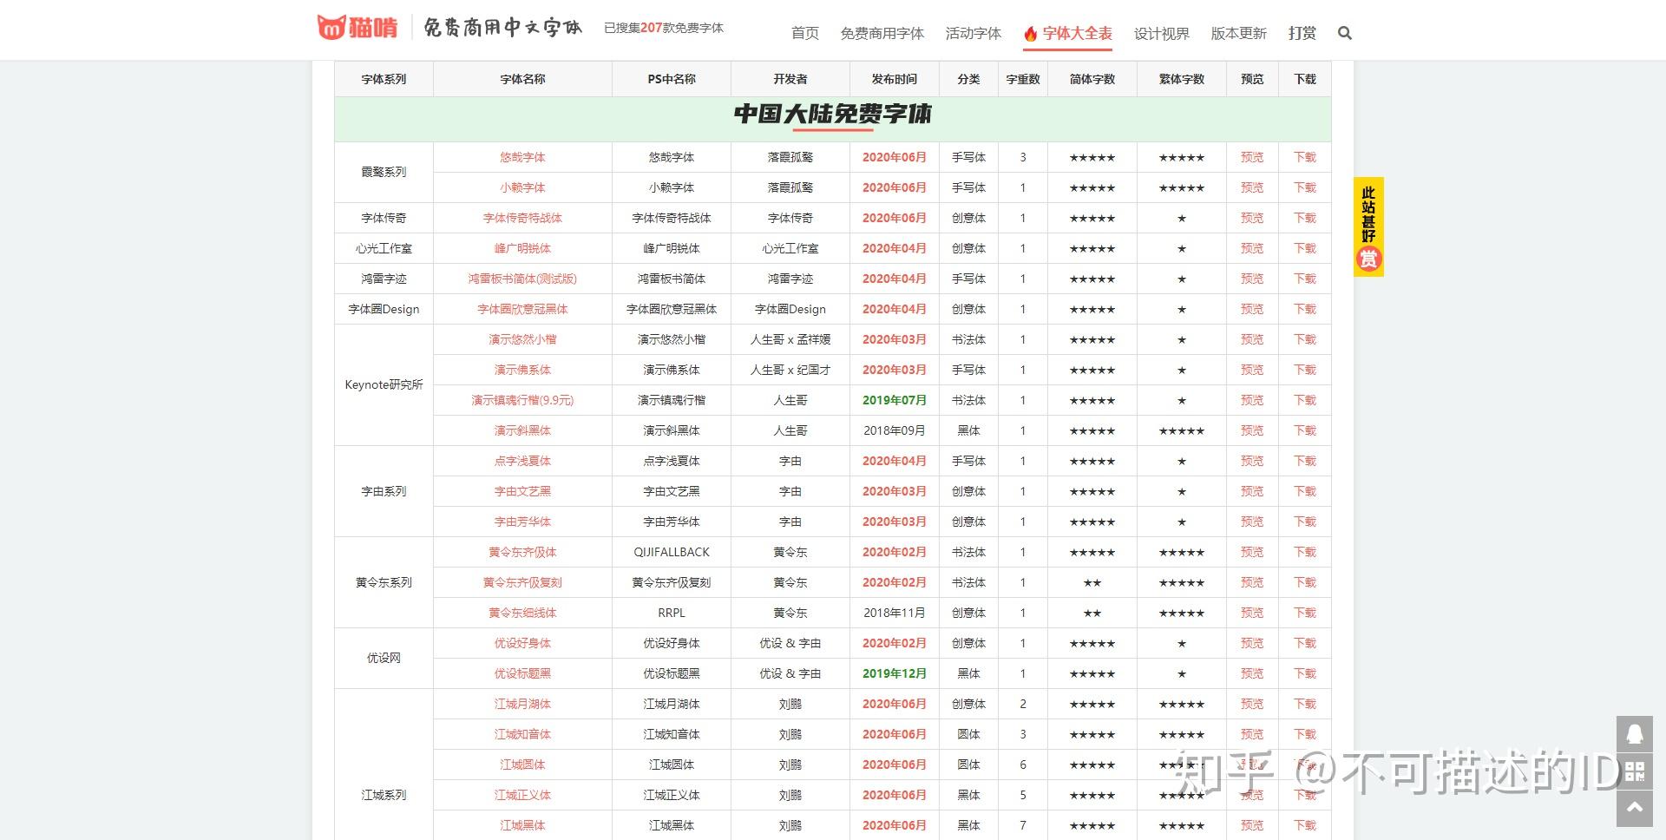This screenshot has width=1666, height=840.
Task: Download 悠哉字体 via its 下载 link
Action: pos(1305,157)
